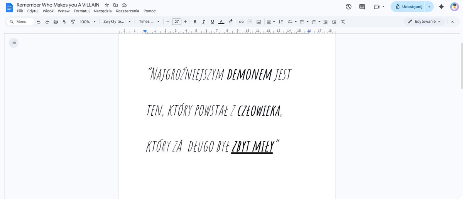
Task: Open text alignment dropdown
Action: click(x=271, y=22)
